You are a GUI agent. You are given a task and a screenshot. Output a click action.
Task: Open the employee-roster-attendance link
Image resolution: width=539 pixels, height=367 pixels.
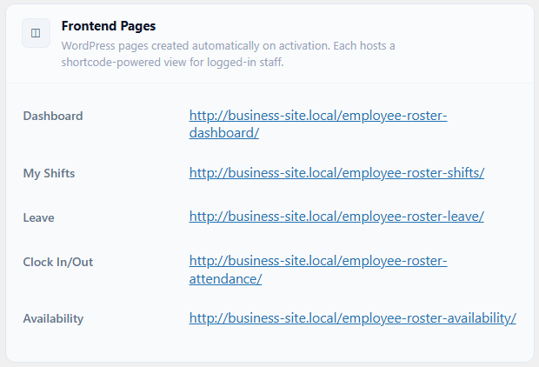click(318, 270)
